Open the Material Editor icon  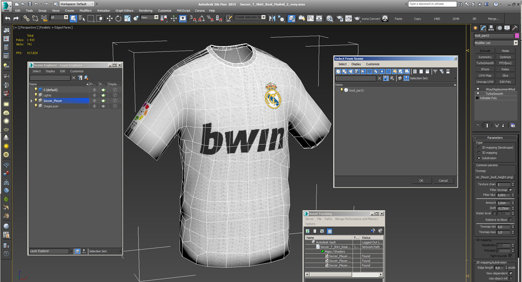click(x=329, y=18)
